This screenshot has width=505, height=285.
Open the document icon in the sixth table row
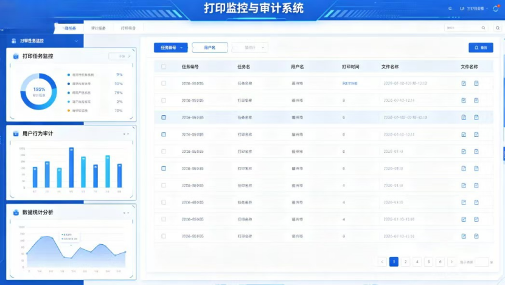pos(476,168)
